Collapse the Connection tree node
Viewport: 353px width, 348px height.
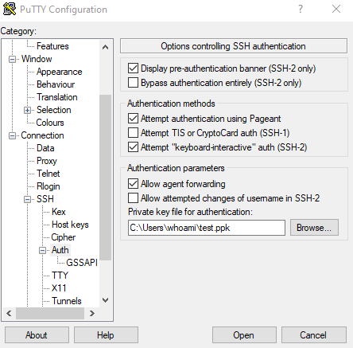(x=12, y=135)
